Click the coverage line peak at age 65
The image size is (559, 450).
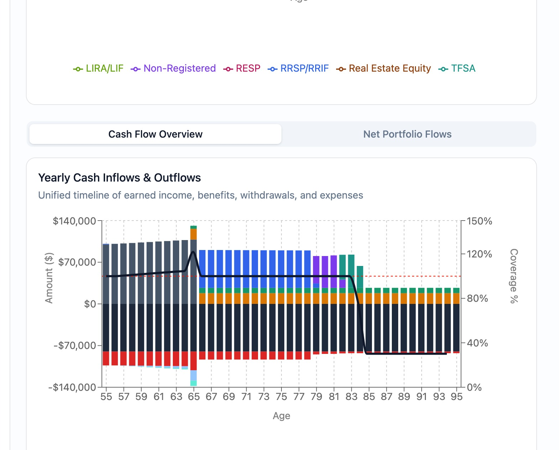(x=193, y=252)
